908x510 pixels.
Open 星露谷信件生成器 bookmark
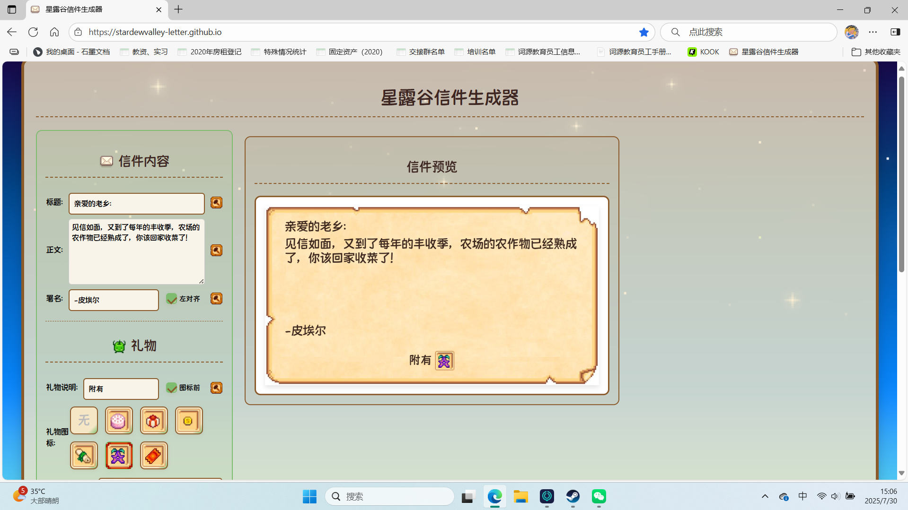(764, 52)
